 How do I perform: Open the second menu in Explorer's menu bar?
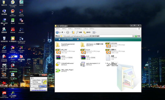click(64, 29)
